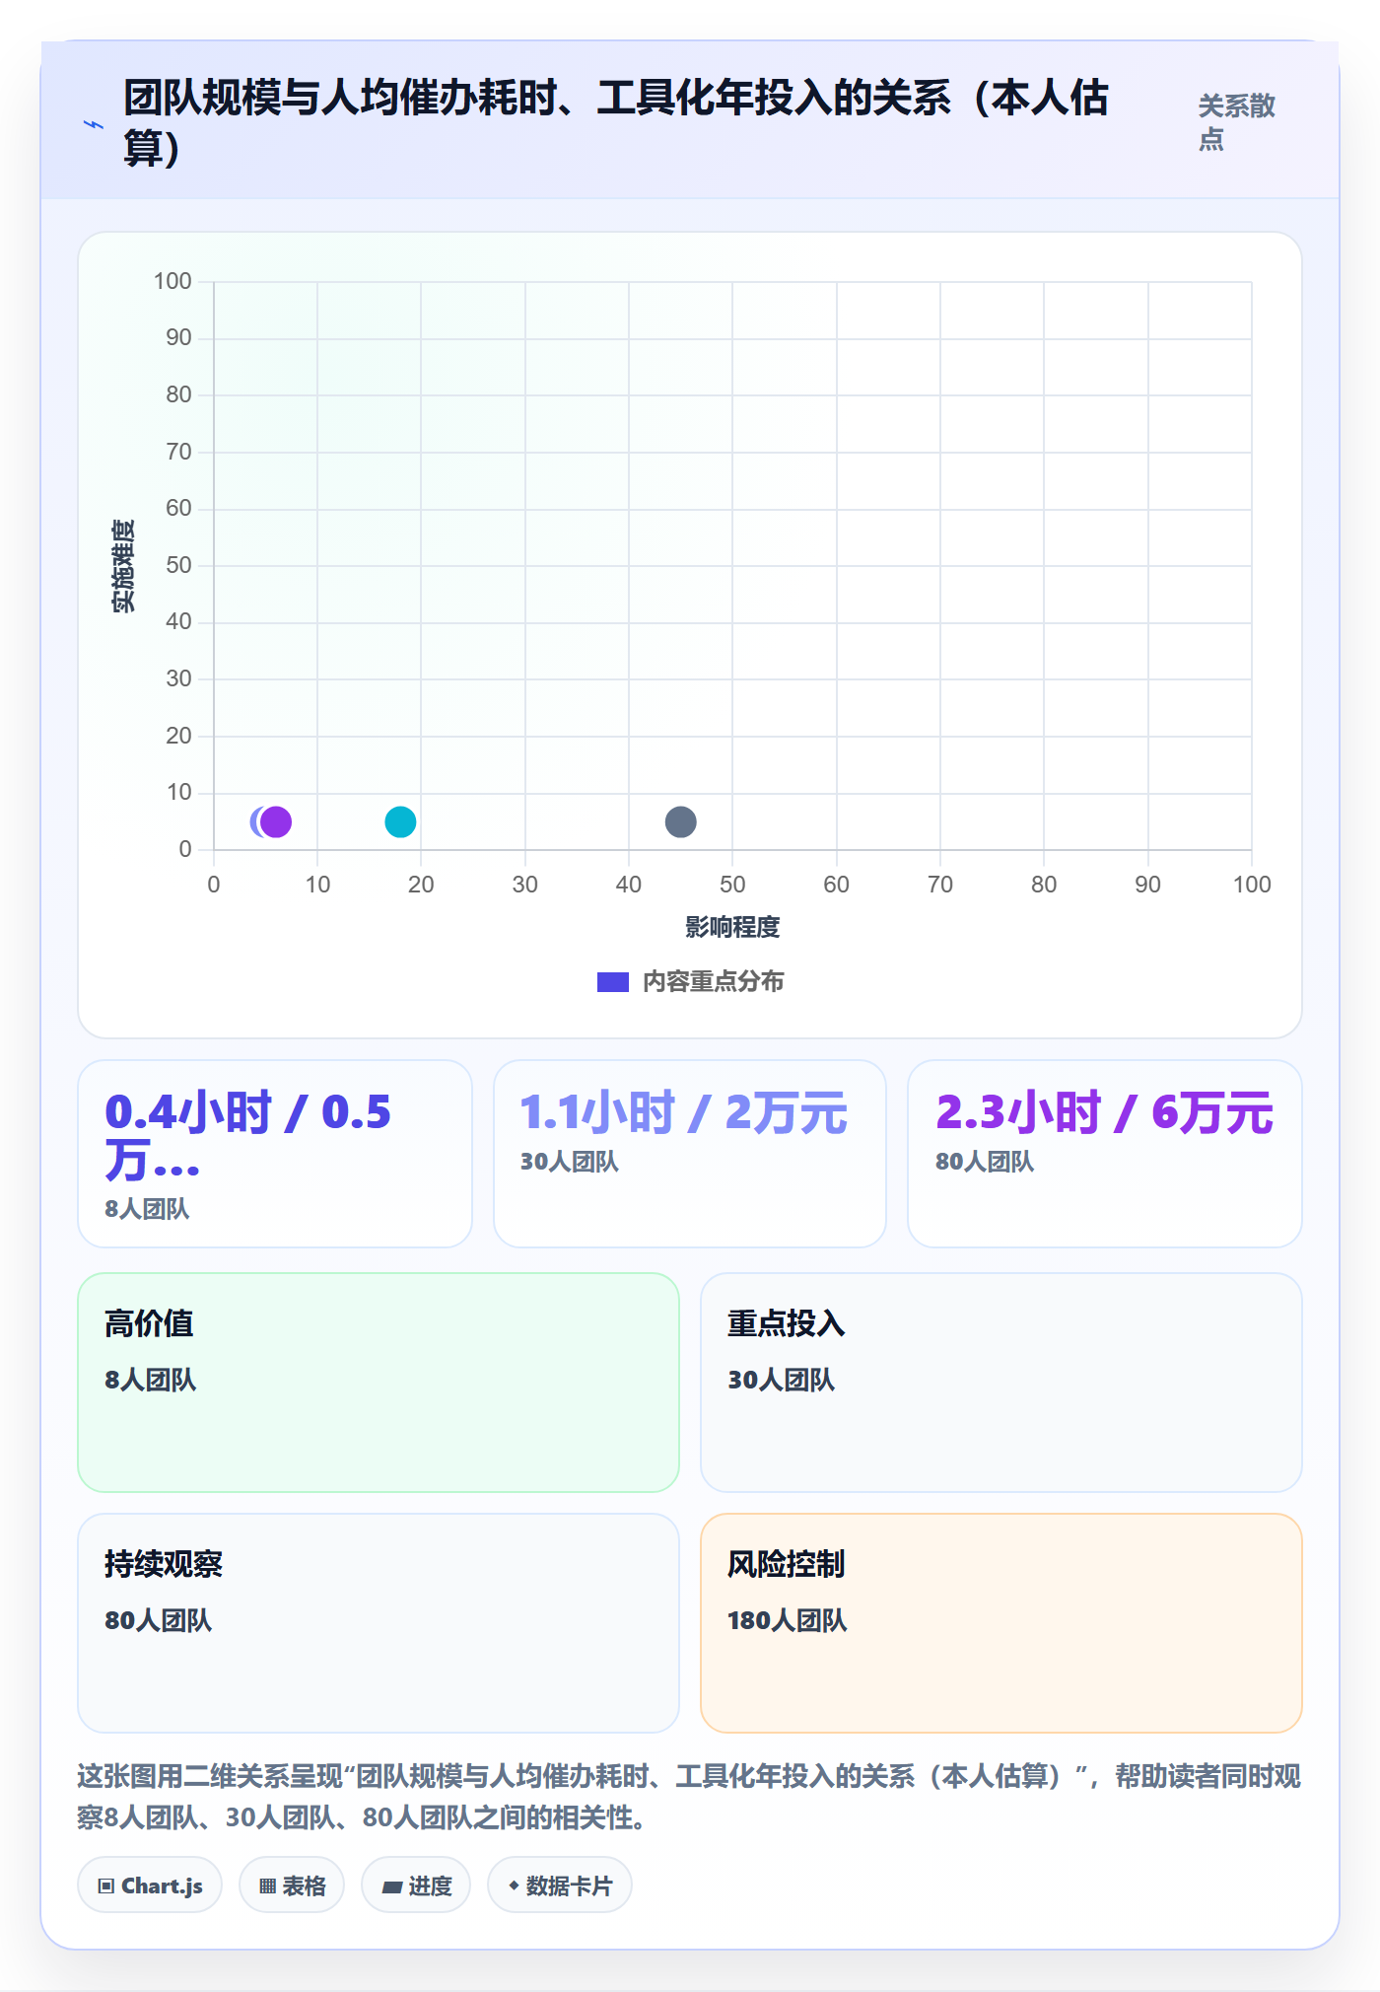The width and height of the screenshot is (1380, 1992).
Task: Click the 重点投入 quadrant card
Action: click(1001, 1383)
